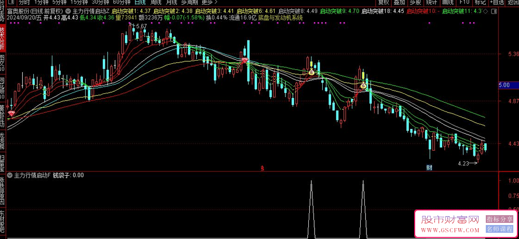The width and height of the screenshot is (519, 239).
Task: Click the diamond icon beside indicator values
Action: click(486, 11)
